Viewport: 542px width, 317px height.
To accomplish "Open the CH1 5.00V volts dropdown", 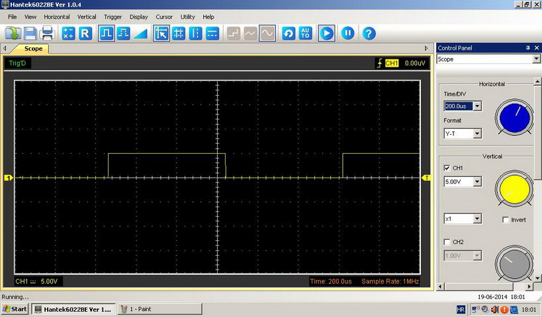I will [x=477, y=182].
